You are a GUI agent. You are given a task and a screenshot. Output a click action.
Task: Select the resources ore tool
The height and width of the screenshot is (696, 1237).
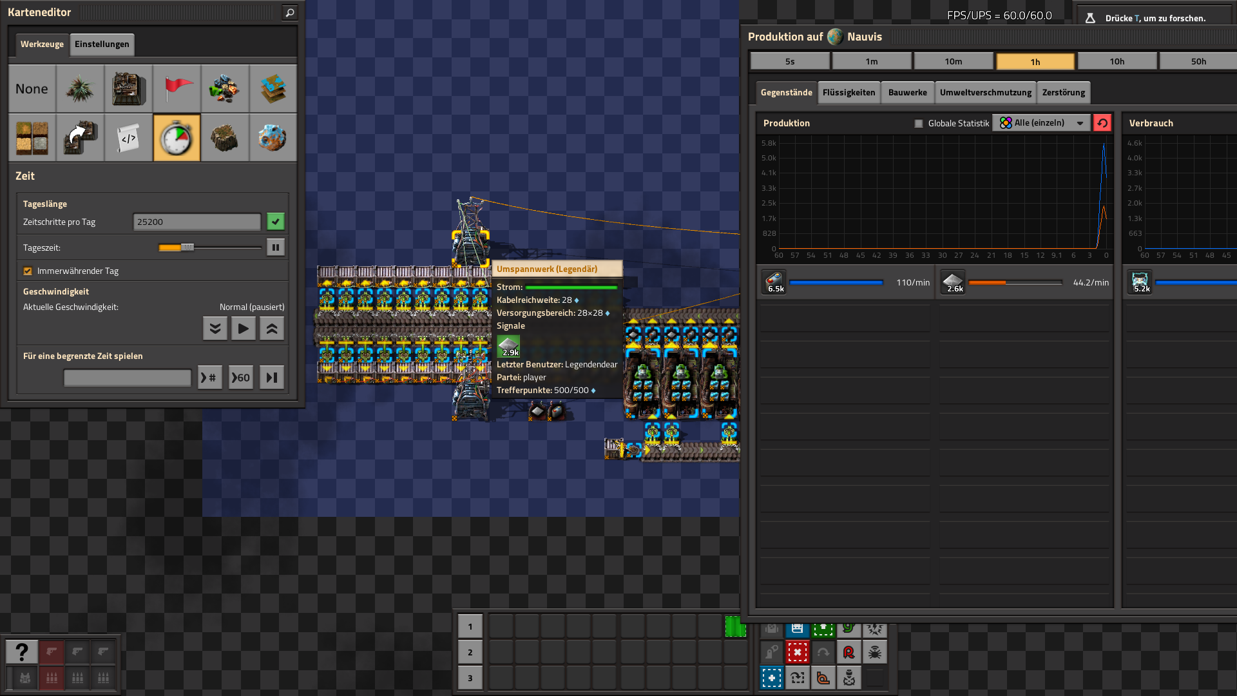coord(225,89)
